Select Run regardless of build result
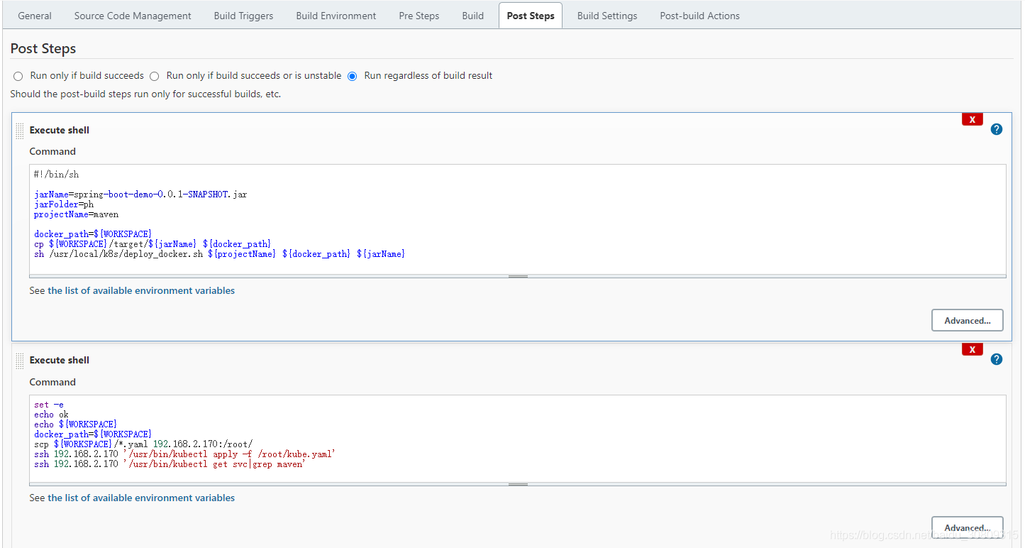 point(353,75)
